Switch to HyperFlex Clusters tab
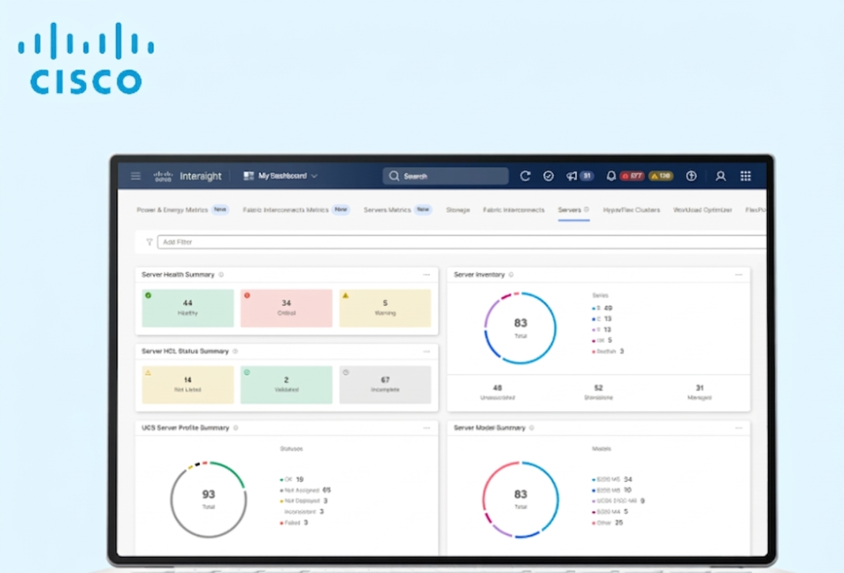Image resolution: width=844 pixels, height=573 pixels. [631, 210]
